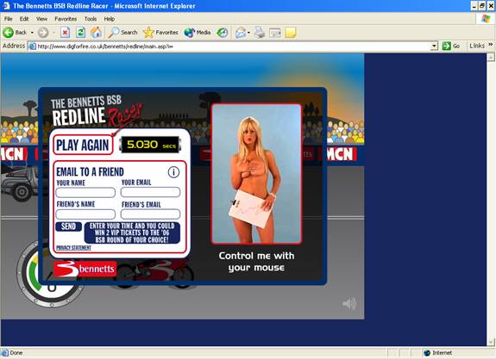Open the Privacy Statement link
Viewport: 496px width, 359px height.
tap(73, 248)
